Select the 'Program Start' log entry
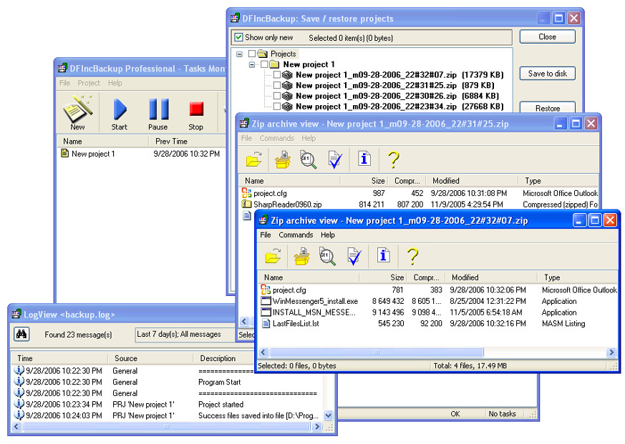This screenshot has height=444, width=625. click(168, 382)
